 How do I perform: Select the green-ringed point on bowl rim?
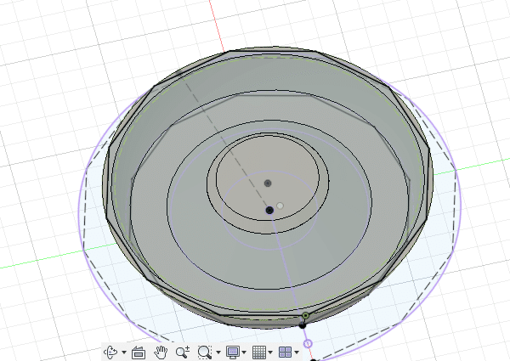[x=305, y=315]
